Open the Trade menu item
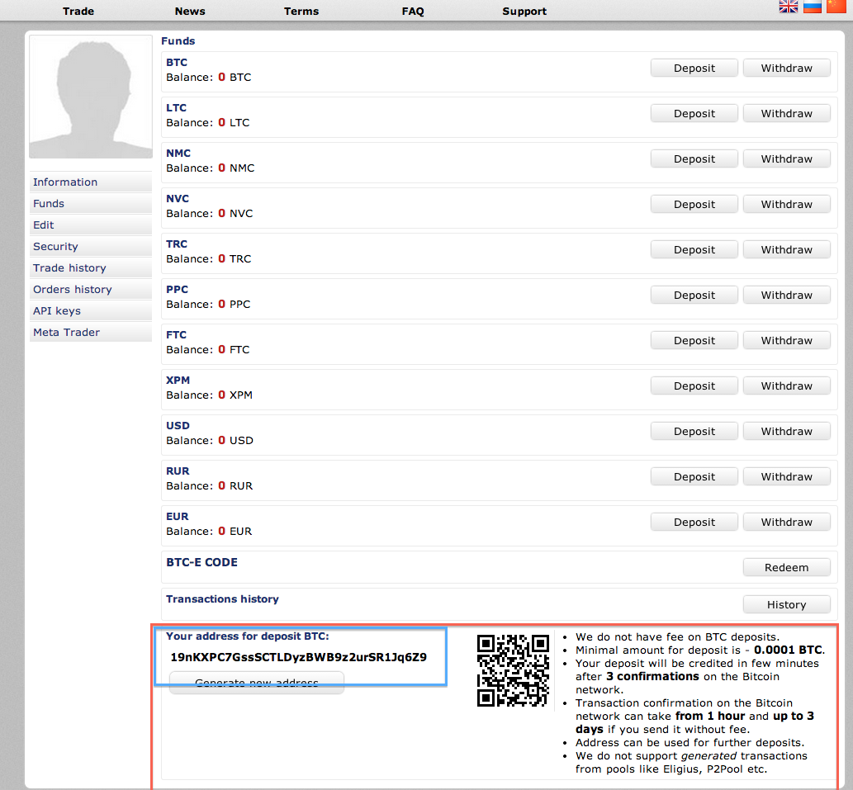The width and height of the screenshot is (853, 790). (78, 12)
